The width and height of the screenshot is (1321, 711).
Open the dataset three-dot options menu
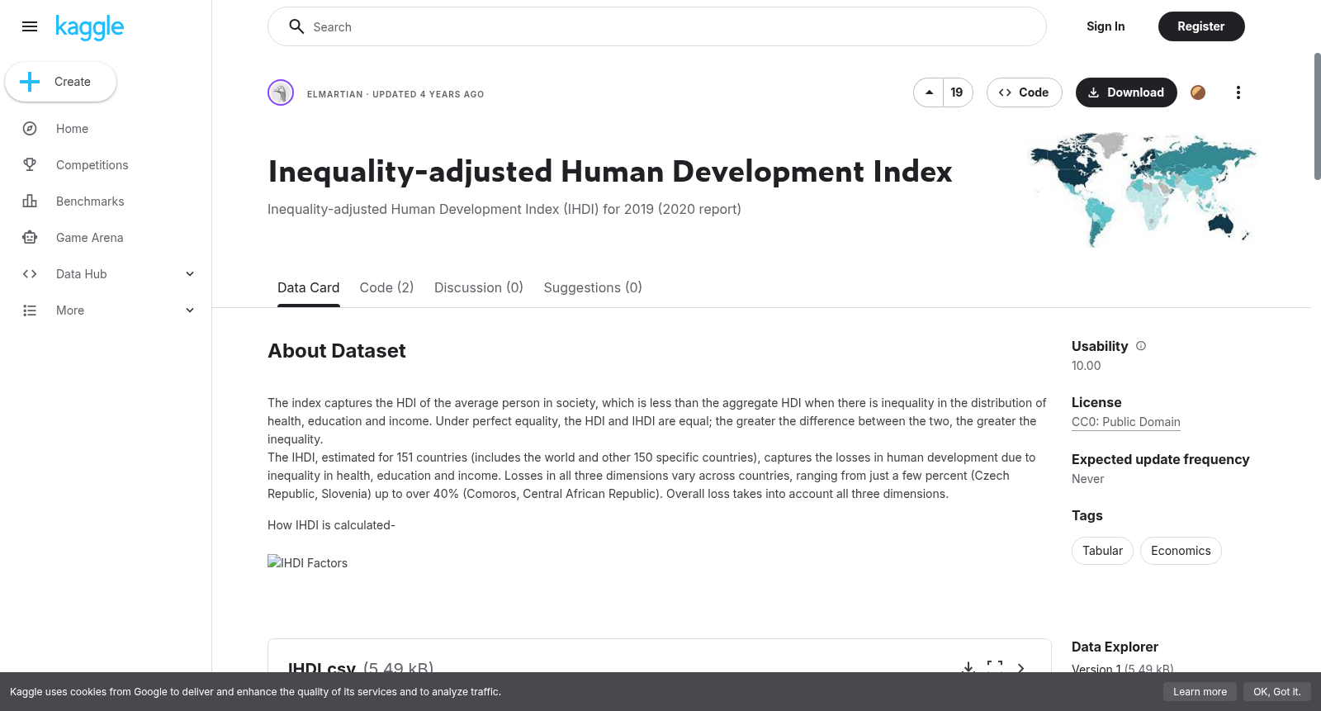tap(1238, 92)
